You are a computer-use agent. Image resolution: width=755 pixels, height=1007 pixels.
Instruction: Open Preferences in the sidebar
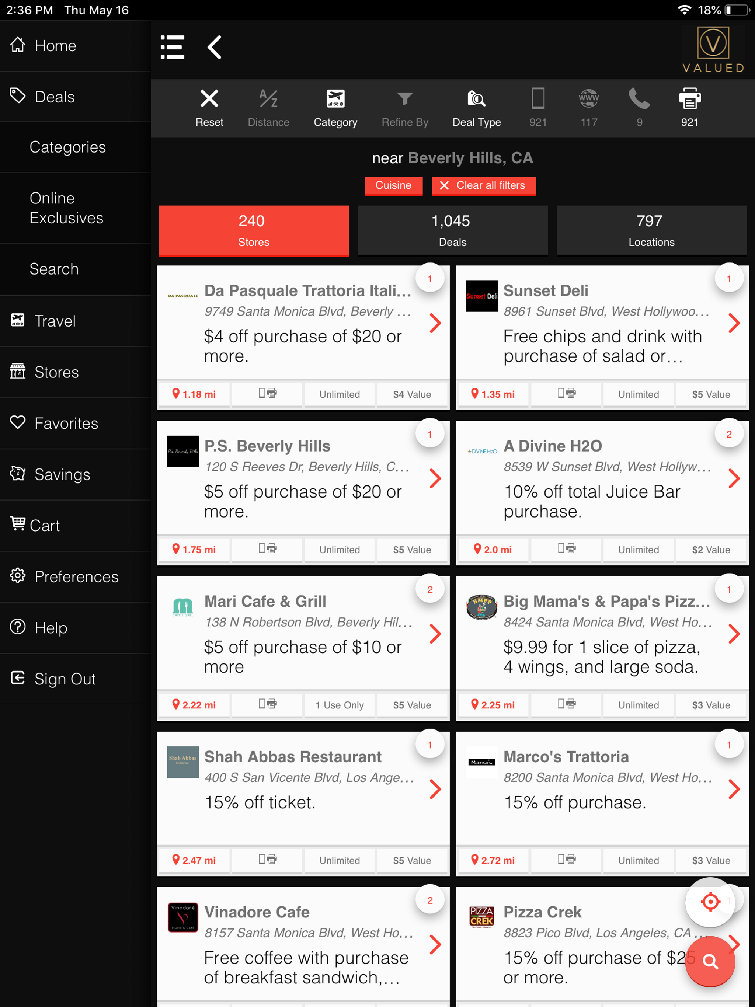(x=75, y=577)
